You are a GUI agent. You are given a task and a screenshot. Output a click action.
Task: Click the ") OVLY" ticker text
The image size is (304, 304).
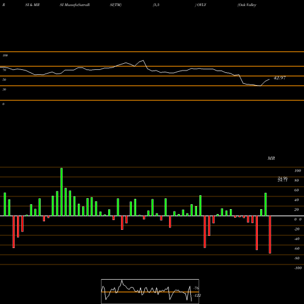coord(201,5)
